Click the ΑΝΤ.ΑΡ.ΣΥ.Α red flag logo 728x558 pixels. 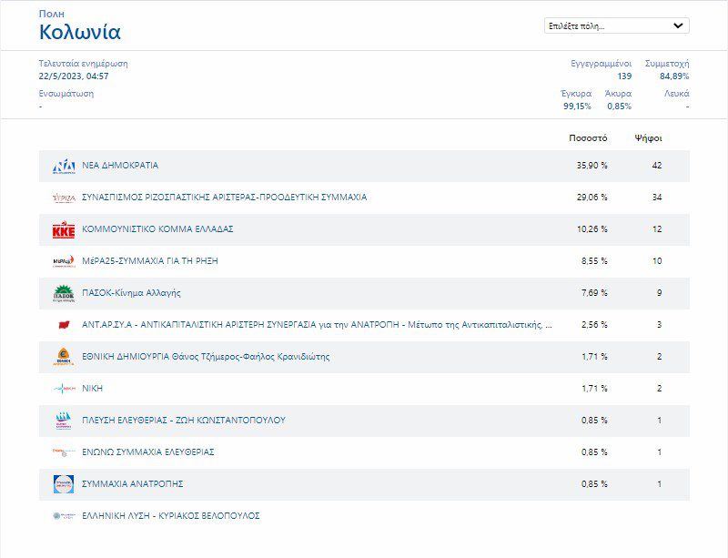coord(64,325)
